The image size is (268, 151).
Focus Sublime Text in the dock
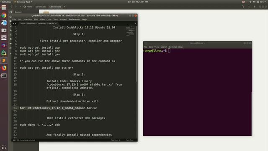pos(4,60)
